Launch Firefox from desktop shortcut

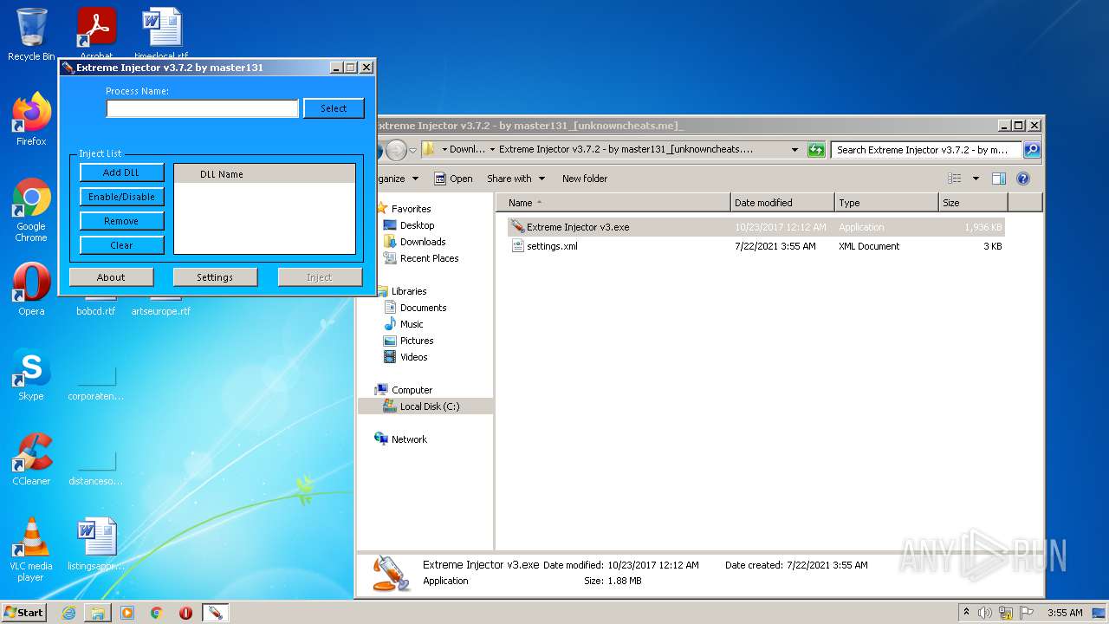(31, 120)
